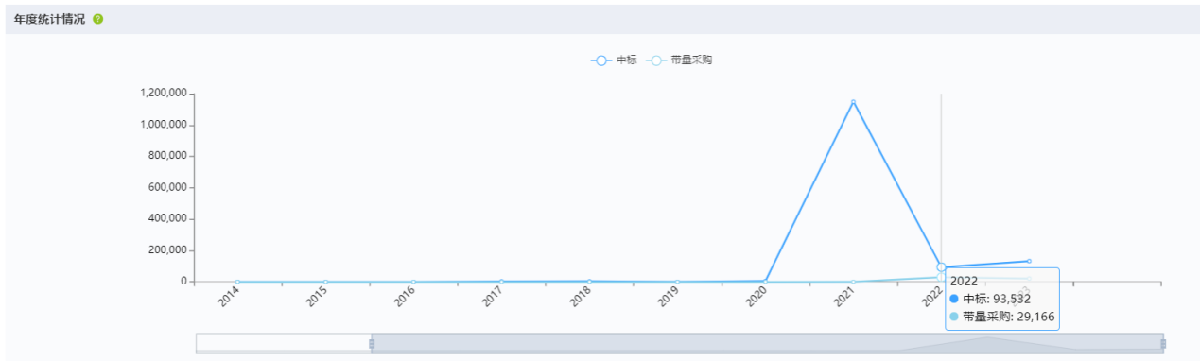Click the 2016 x-axis label
Image resolution: width=1200 pixels, height=361 pixels.
pos(405,298)
